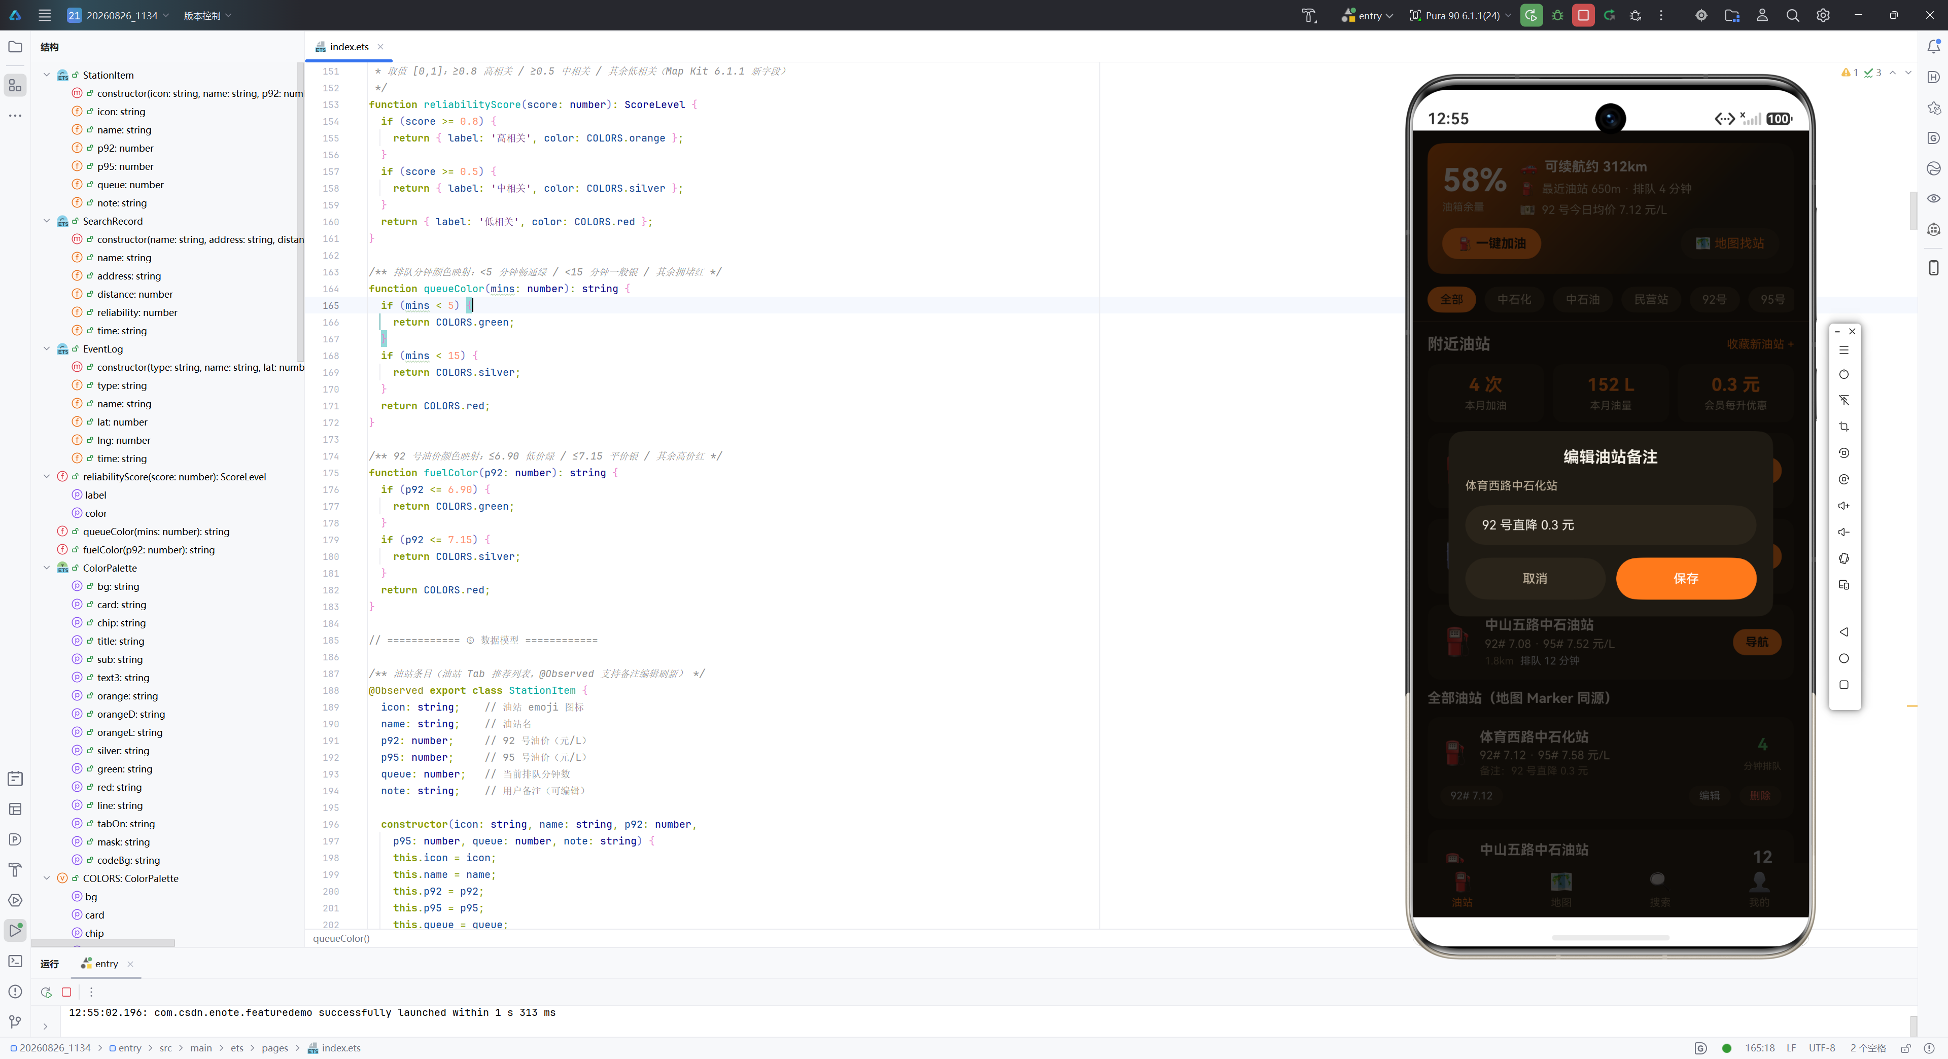Click the 165:18 cursor position status entry
Image resolution: width=1948 pixels, height=1059 pixels.
(x=1759, y=1048)
